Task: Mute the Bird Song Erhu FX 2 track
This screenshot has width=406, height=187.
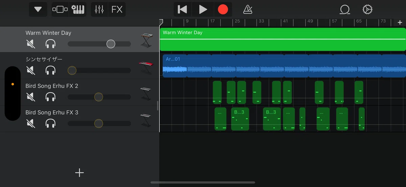Action: pyautogui.click(x=31, y=97)
